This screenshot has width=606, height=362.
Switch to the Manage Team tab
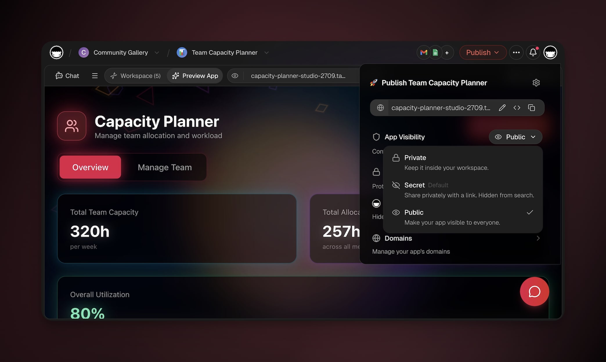point(165,167)
